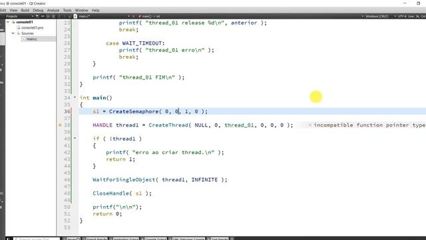
Task: Click the filter tree icon in Projects panel
Action: [x=37, y=16]
